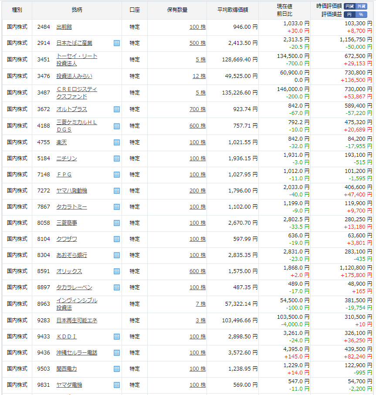
Task: Open the 出前館 stock link
Action: click(64, 27)
